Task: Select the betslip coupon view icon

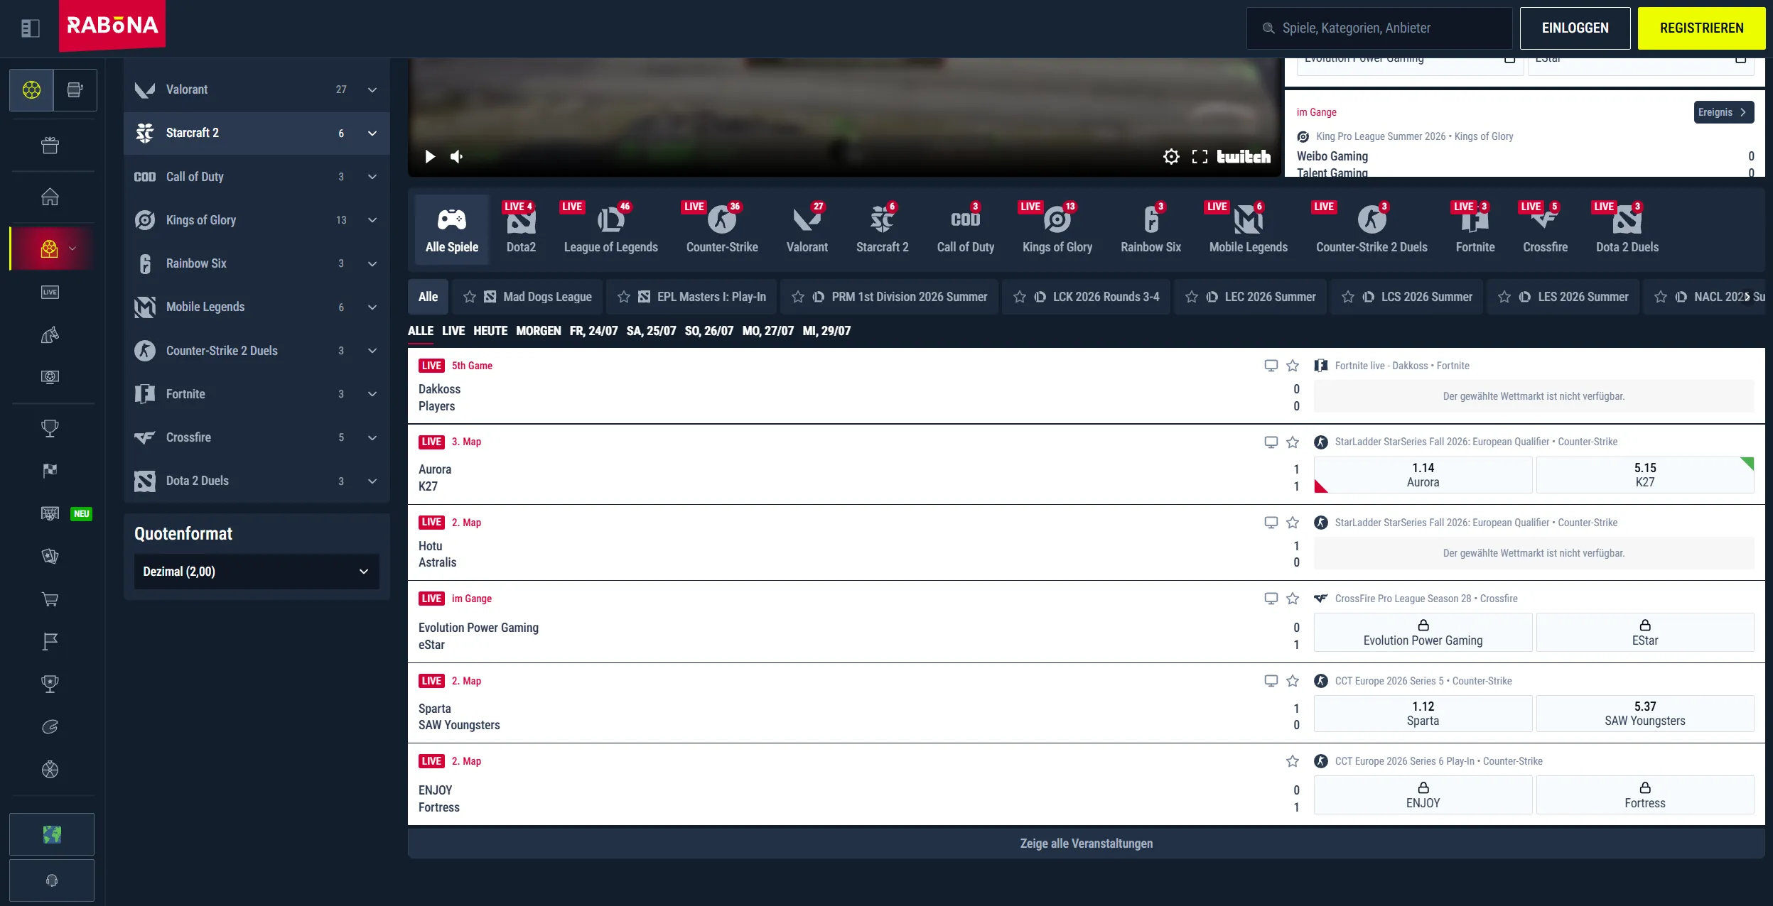Action: pos(75,90)
